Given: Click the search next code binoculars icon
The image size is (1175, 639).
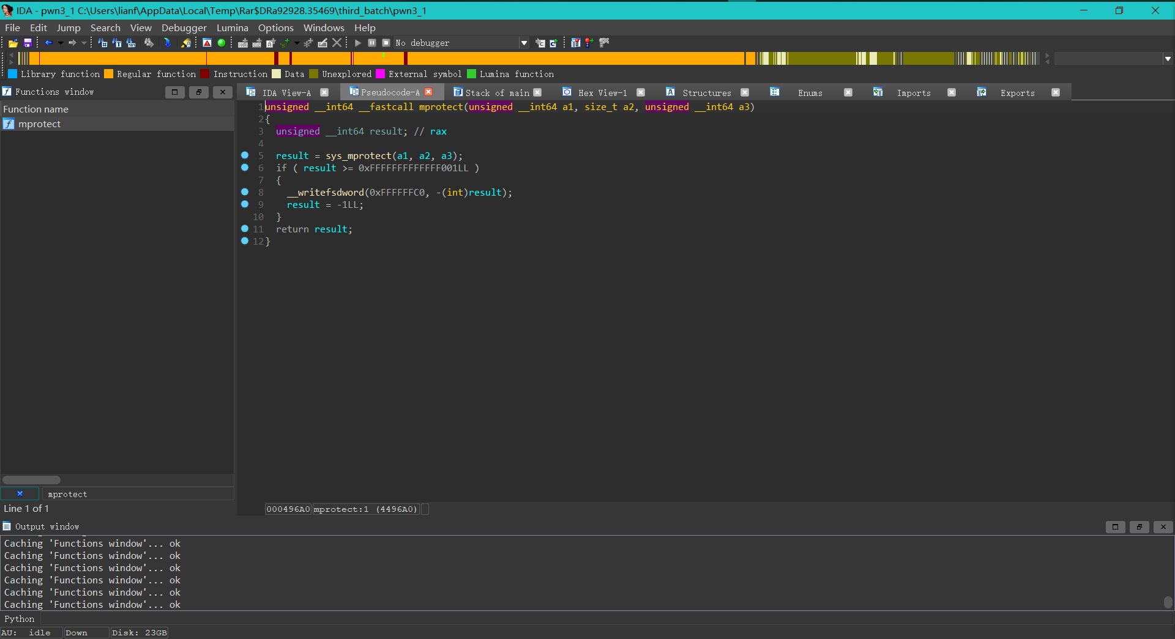Looking at the screenshot, I should (x=103, y=43).
